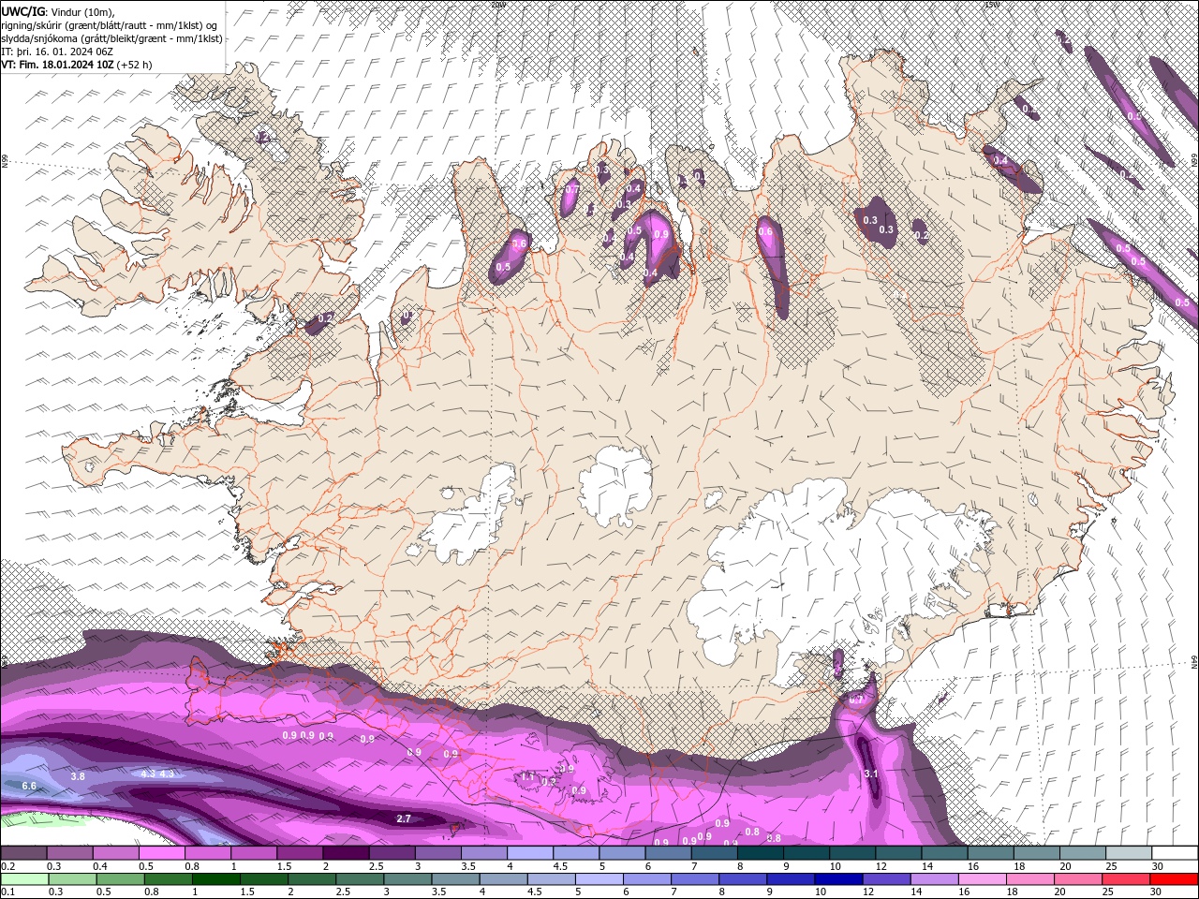Click the white Hofsjökull glacier area
The width and height of the screenshot is (1199, 899).
point(615,485)
